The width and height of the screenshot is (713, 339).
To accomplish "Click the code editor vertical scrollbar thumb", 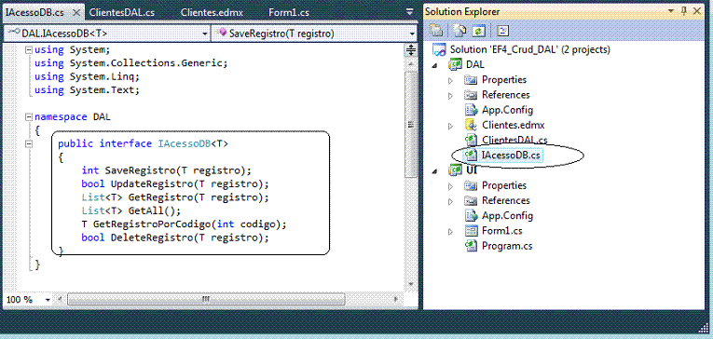I will pos(411,125).
